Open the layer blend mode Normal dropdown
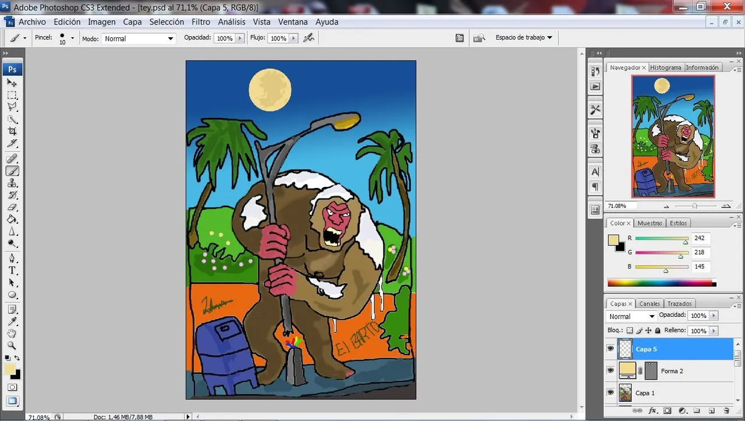745x421 pixels. pos(632,316)
